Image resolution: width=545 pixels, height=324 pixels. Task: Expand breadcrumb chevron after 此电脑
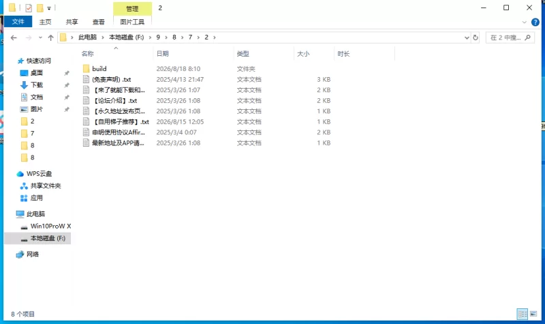(103, 38)
